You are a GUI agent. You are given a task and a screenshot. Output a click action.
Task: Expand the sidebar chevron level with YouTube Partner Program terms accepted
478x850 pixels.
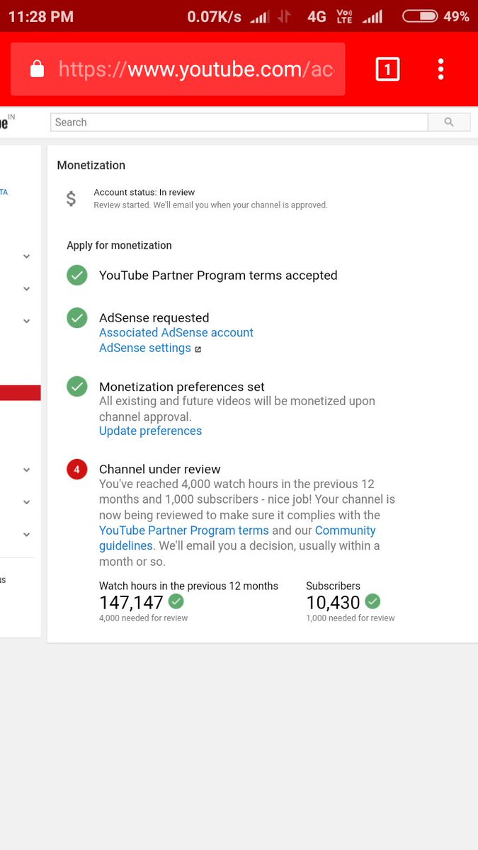(x=26, y=288)
